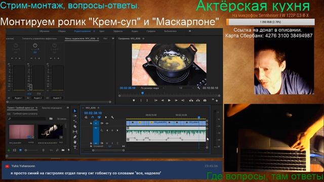Play the sequence in Program monitor
The width and height of the screenshot is (324, 182).
pos(169,101)
